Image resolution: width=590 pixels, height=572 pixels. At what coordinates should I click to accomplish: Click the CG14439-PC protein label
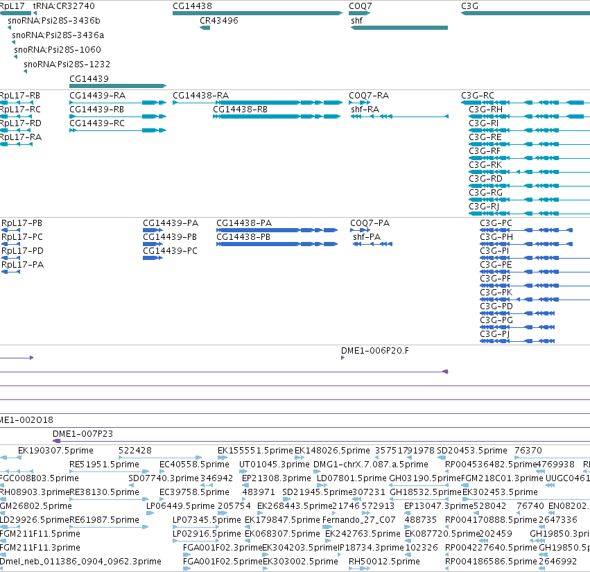(x=170, y=251)
